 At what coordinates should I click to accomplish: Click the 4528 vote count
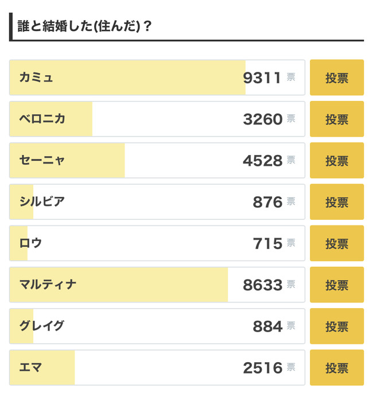[262, 161]
